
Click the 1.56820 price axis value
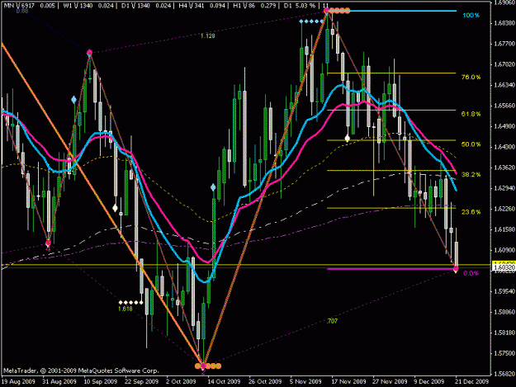(x=504, y=374)
